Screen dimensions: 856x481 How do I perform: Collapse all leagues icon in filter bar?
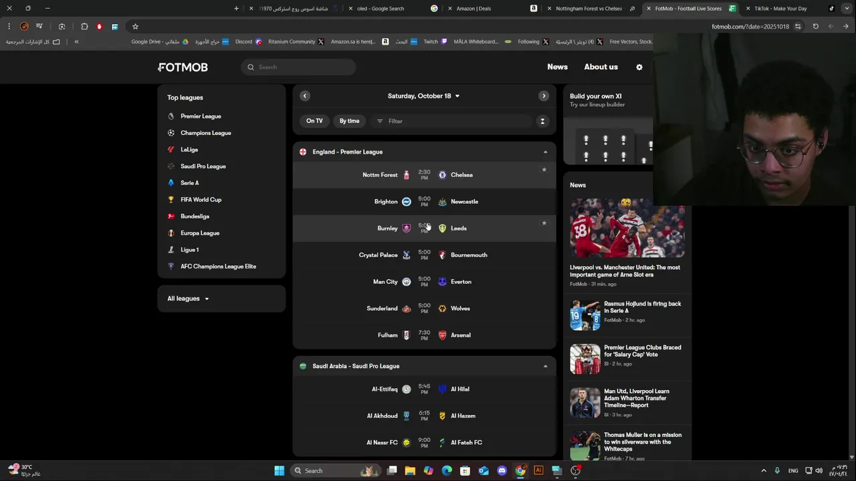pos(542,121)
